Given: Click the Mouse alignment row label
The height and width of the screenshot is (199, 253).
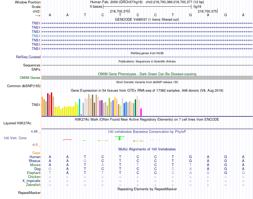Looking at the screenshot, I should pos(35,165).
